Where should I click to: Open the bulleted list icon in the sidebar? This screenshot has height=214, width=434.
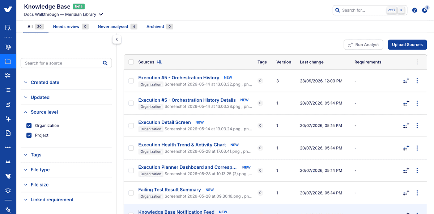click(x=8, y=90)
